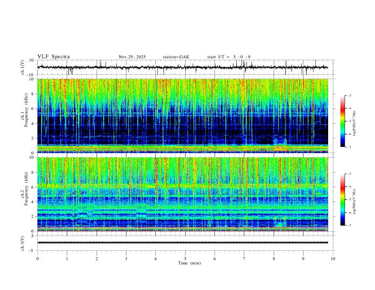Image resolution: width=375 pixels, height=290 pixels.
Task: Click the "ch.1(V)" axis label
Action: click(x=23, y=67)
